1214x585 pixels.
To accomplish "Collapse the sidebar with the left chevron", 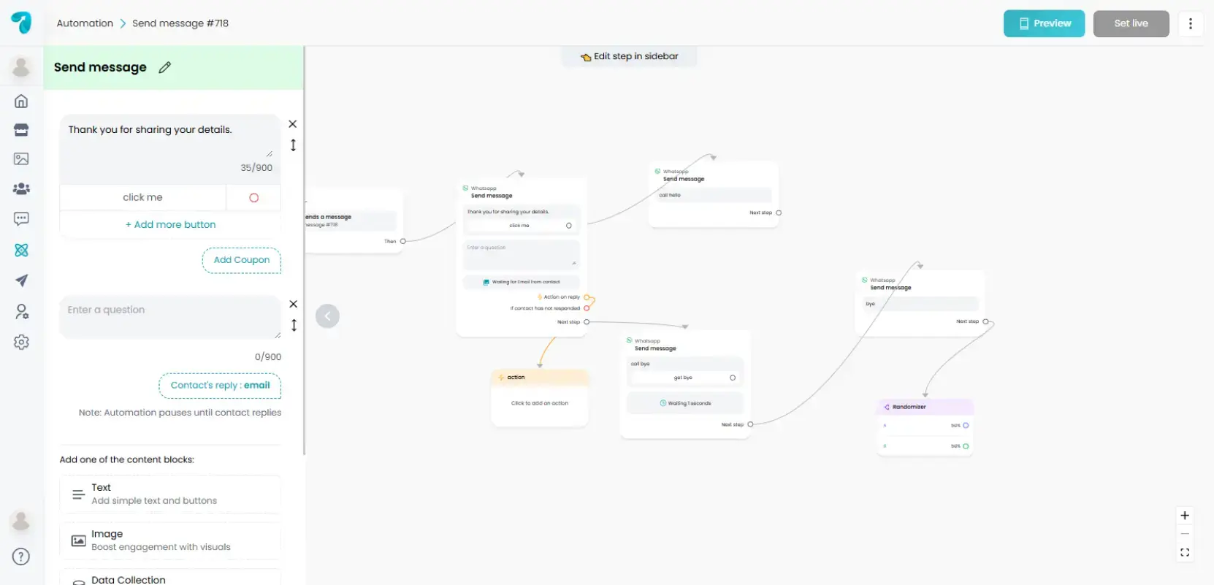I will tap(327, 316).
